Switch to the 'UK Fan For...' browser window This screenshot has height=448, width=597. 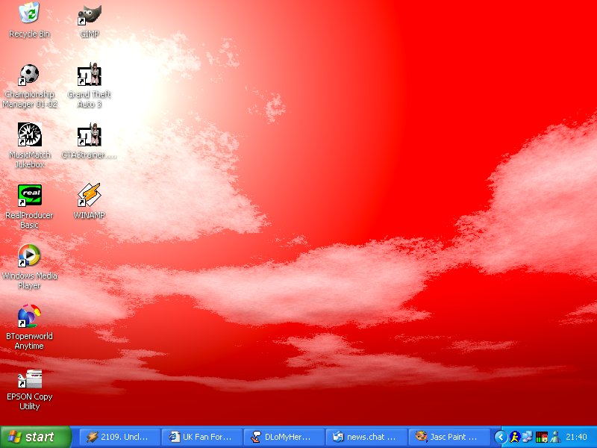[x=202, y=437]
